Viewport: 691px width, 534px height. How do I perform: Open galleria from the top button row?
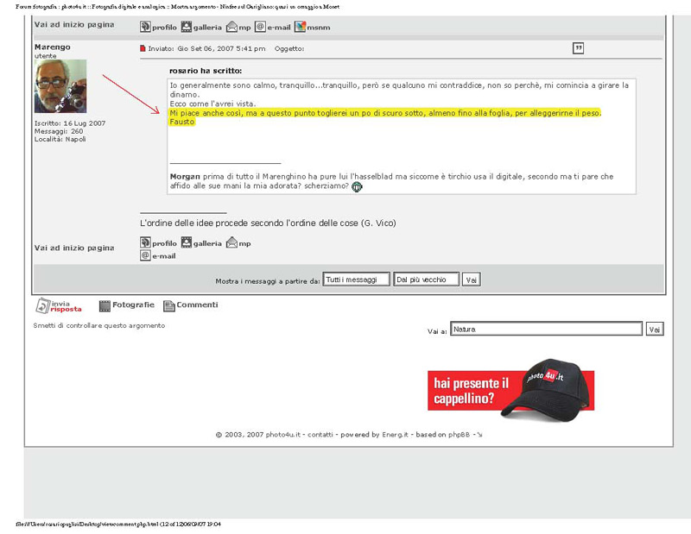tap(186, 27)
